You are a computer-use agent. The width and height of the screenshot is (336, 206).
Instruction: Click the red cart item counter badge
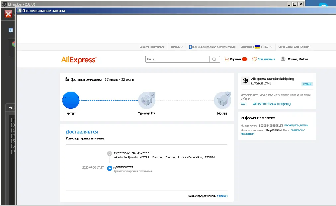click(x=244, y=59)
